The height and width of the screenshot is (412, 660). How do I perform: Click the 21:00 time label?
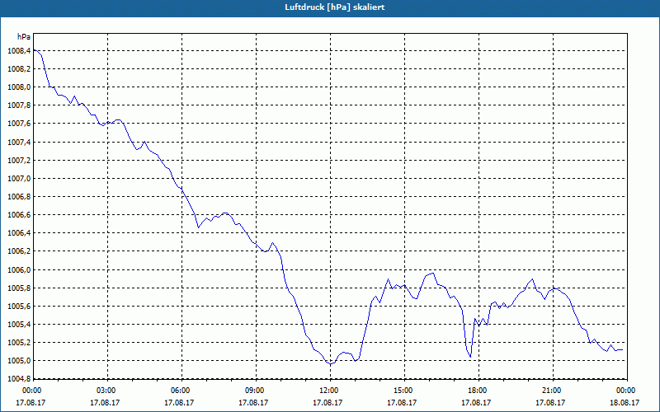553,391
